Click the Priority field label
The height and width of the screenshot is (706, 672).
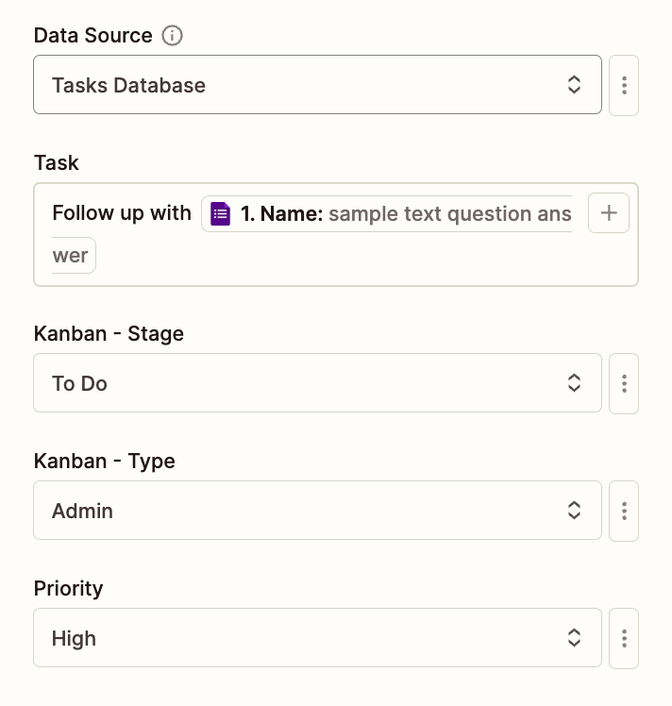point(68,588)
